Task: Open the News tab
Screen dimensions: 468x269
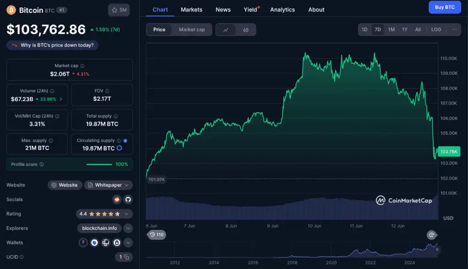Action: click(x=223, y=10)
